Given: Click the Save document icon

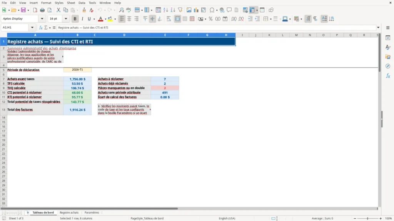Looking at the screenshot, I should point(23,10).
